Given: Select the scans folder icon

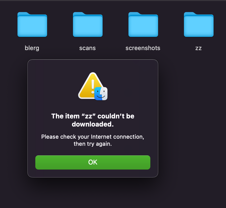Looking at the screenshot, I should tap(88, 25).
